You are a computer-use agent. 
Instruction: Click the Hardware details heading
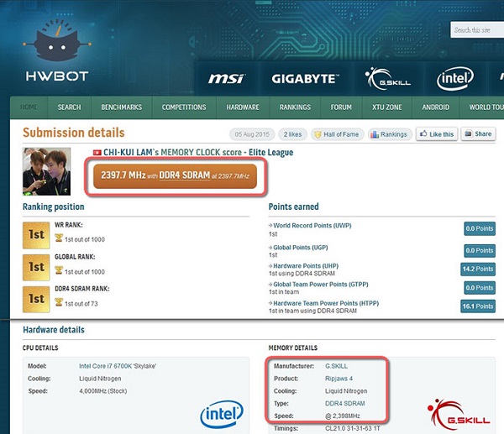click(54, 330)
